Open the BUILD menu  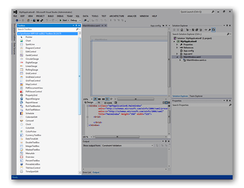[x=51, y=16]
